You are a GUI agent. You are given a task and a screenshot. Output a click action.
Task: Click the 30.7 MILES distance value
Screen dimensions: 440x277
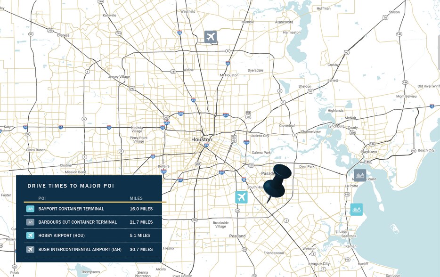click(141, 249)
